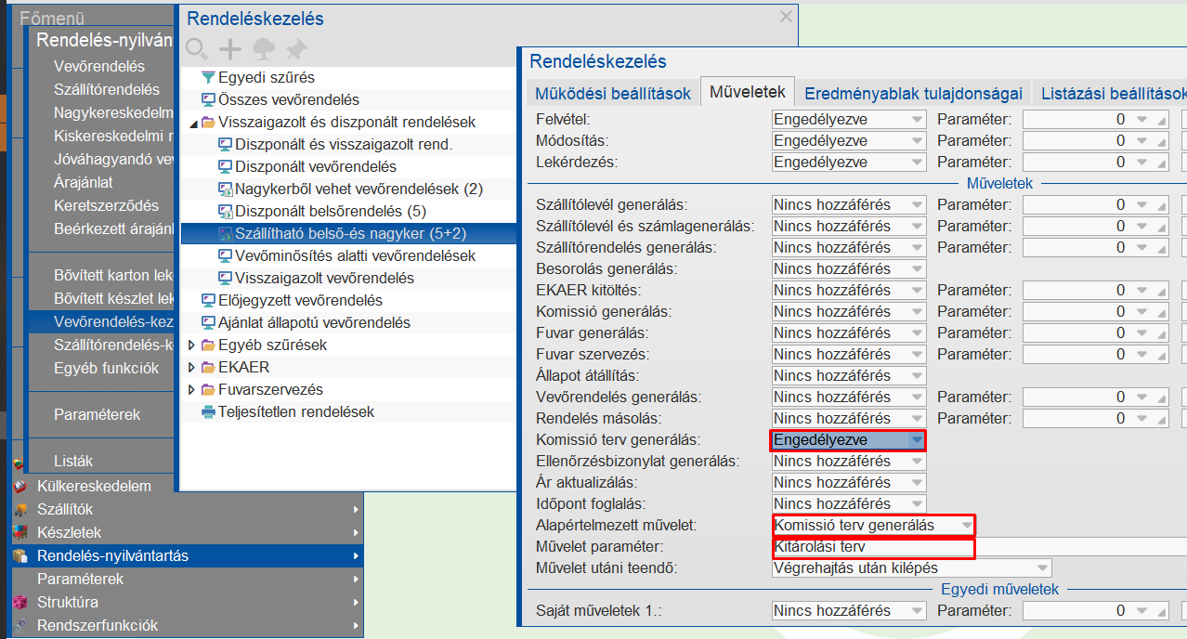The width and height of the screenshot is (1187, 639).
Task: Close the Rendeléskezelés filter window
Action: [x=786, y=16]
